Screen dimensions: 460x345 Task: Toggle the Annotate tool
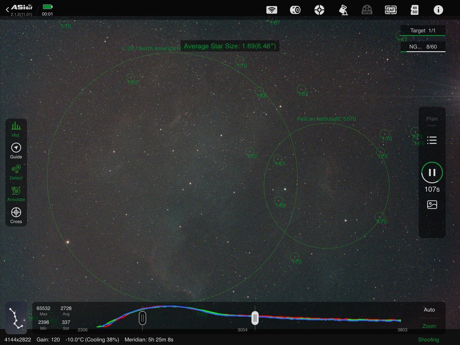click(x=16, y=194)
